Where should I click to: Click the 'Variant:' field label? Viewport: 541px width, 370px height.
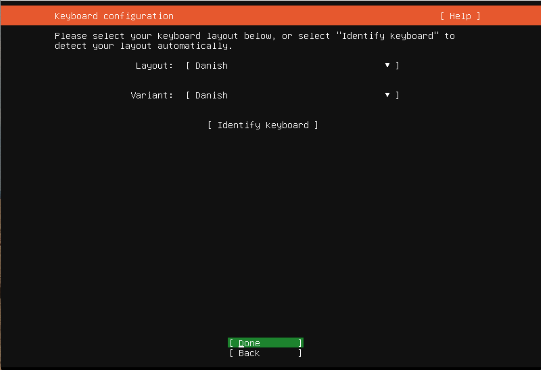point(151,96)
